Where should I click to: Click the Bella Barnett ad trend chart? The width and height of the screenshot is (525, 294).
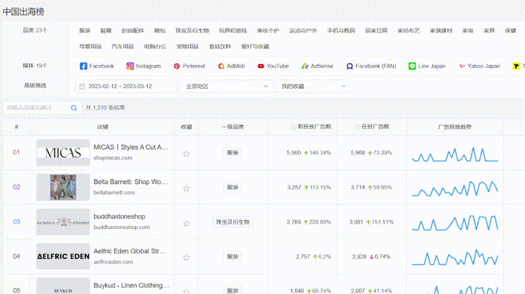pos(454,189)
